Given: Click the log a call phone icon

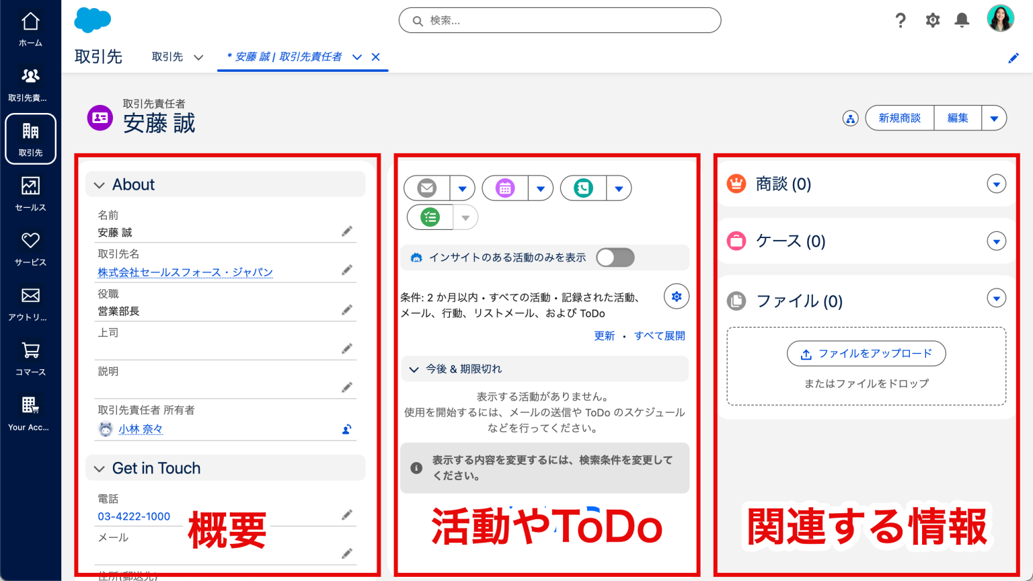Looking at the screenshot, I should click(x=584, y=188).
